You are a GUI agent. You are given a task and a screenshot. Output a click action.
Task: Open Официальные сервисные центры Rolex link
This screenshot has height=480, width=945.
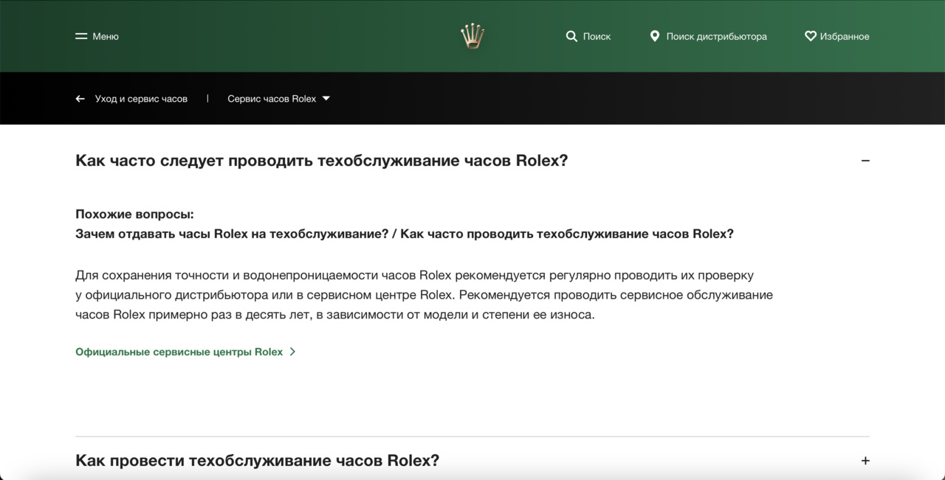179,352
